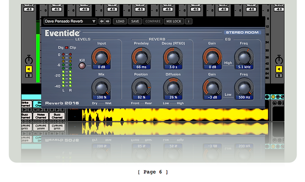305x182 pixels.
Task: Click the 0 dB Input value field
Action: click(x=101, y=67)
